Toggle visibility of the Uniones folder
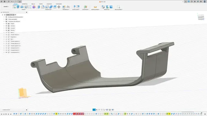Screen dimensions: 207x116 (6, 26)
